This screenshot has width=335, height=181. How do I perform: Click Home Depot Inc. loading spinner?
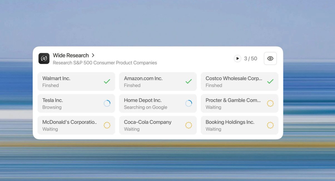[x=189, y=103]
